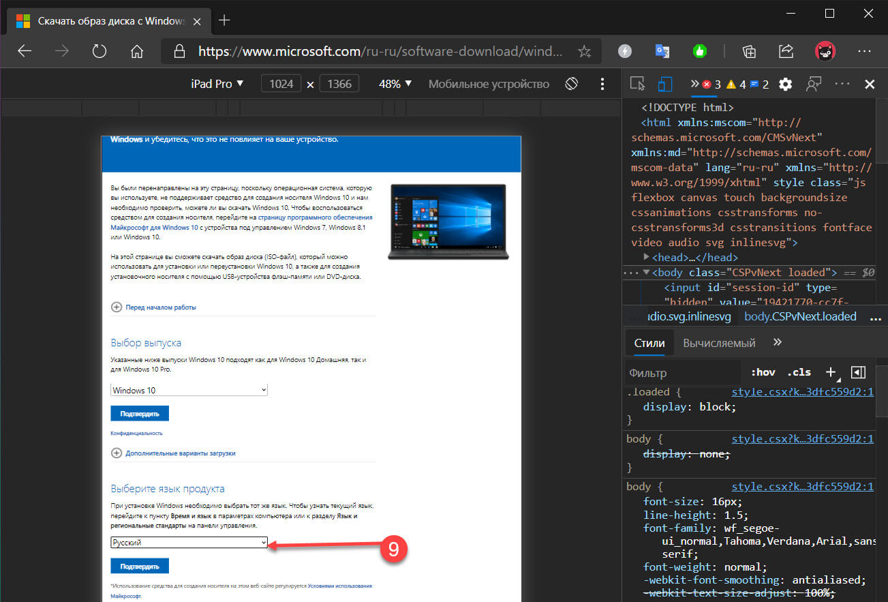Open DevTools settings gear

coord(785,85)
